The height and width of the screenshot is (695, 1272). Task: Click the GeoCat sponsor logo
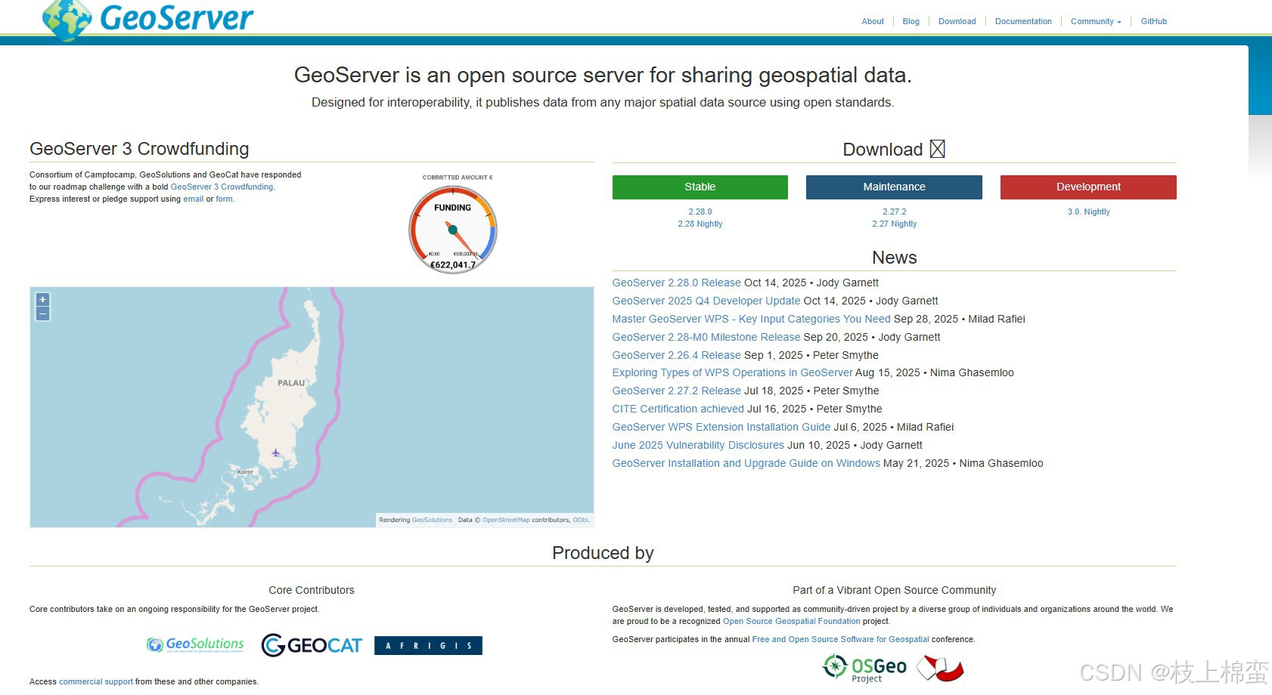[x=312, y=645]
